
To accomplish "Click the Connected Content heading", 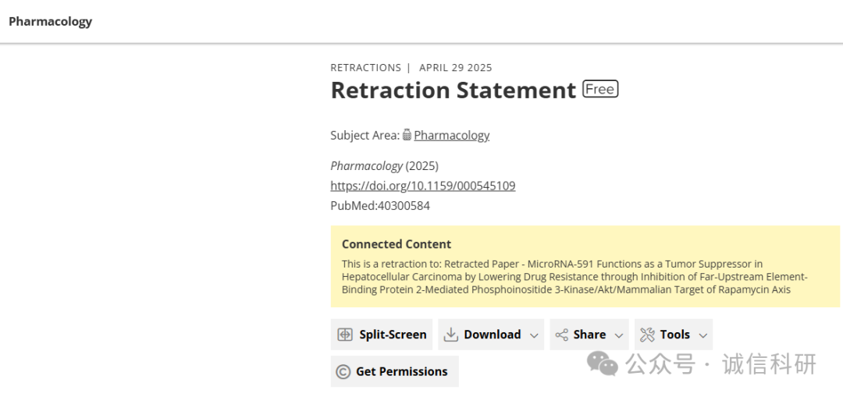I will [397, 244].
